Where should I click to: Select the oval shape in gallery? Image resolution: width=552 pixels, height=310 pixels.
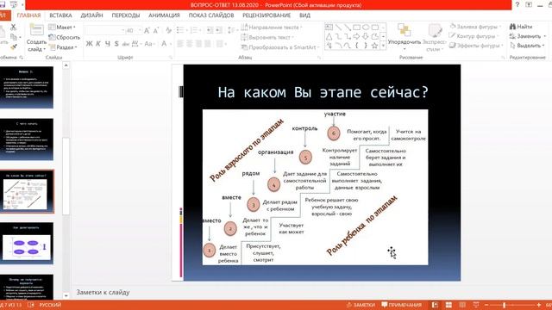pyautogui.click(x=366, y=27)
